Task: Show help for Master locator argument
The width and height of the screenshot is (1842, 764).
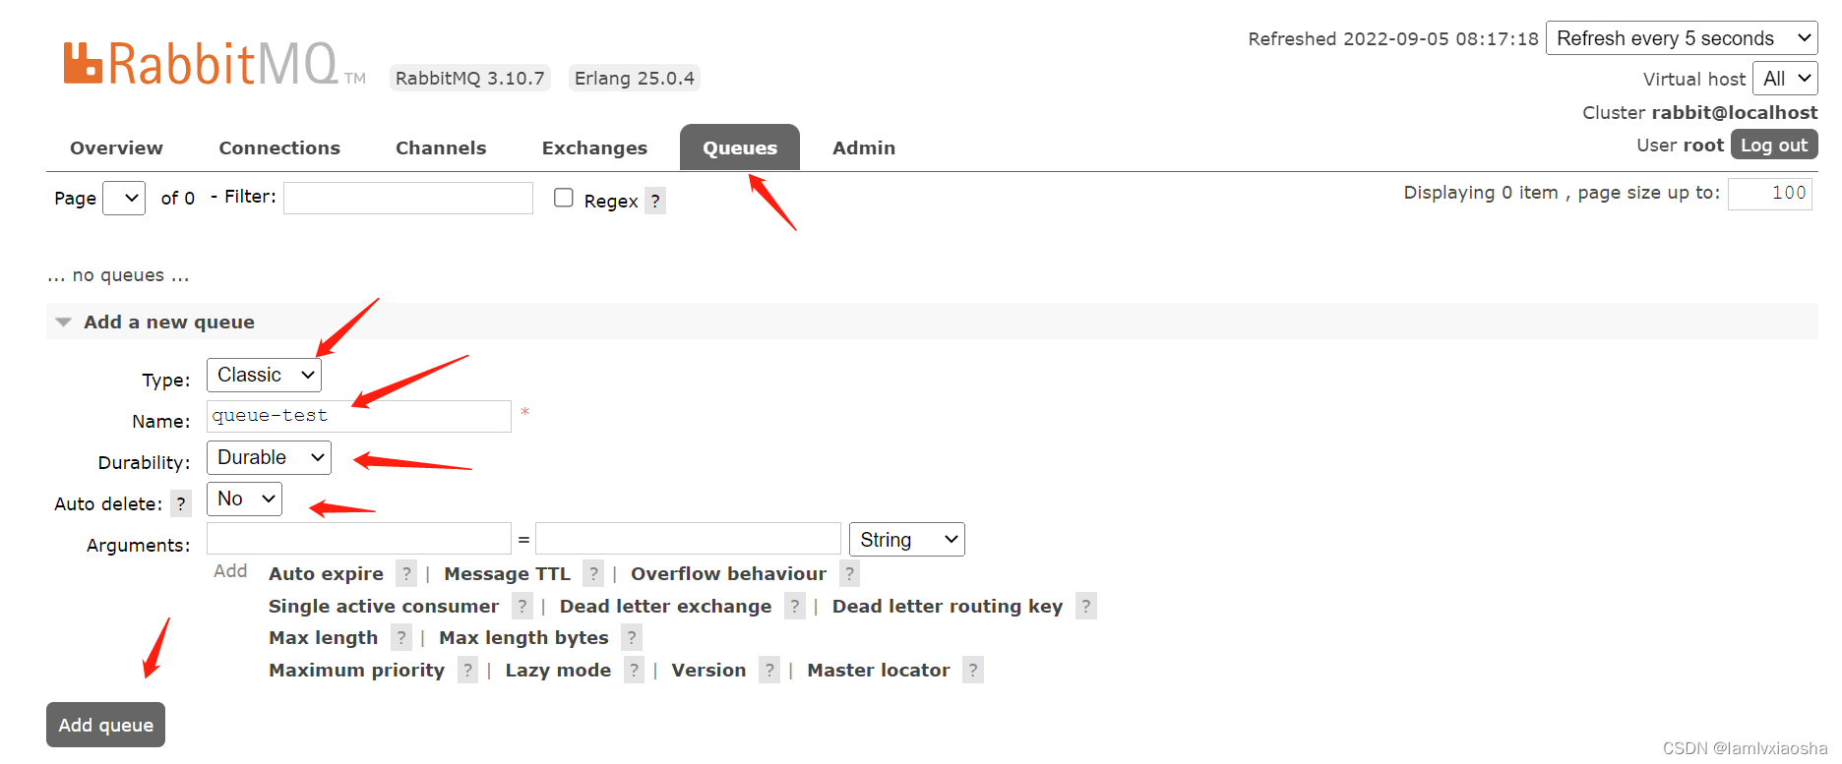Action: pos(973,670)
